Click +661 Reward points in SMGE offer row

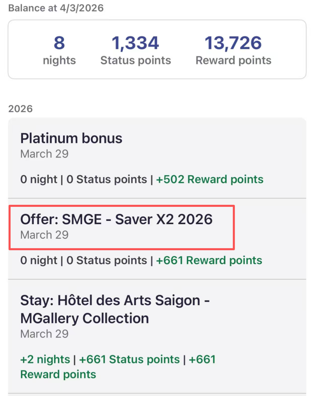[x=209, y=260]
